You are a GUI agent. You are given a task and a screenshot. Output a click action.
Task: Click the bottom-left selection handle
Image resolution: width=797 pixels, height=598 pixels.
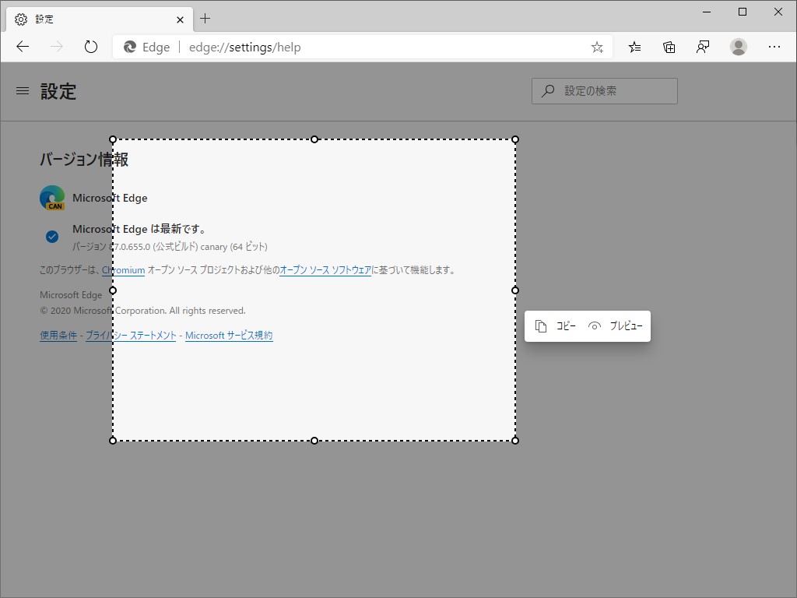tap(113, 441)
